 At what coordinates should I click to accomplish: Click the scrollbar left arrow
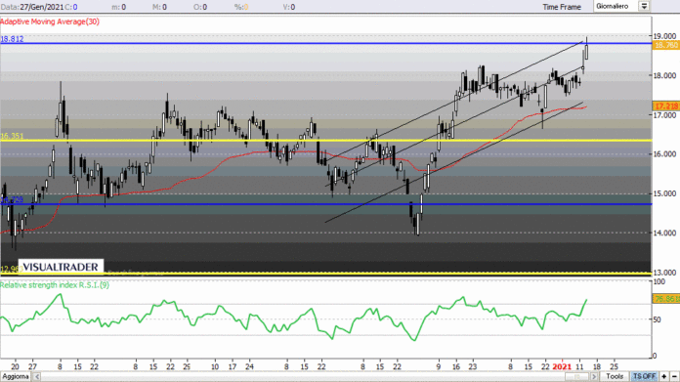pyautogui.click(x=37, y=376)
